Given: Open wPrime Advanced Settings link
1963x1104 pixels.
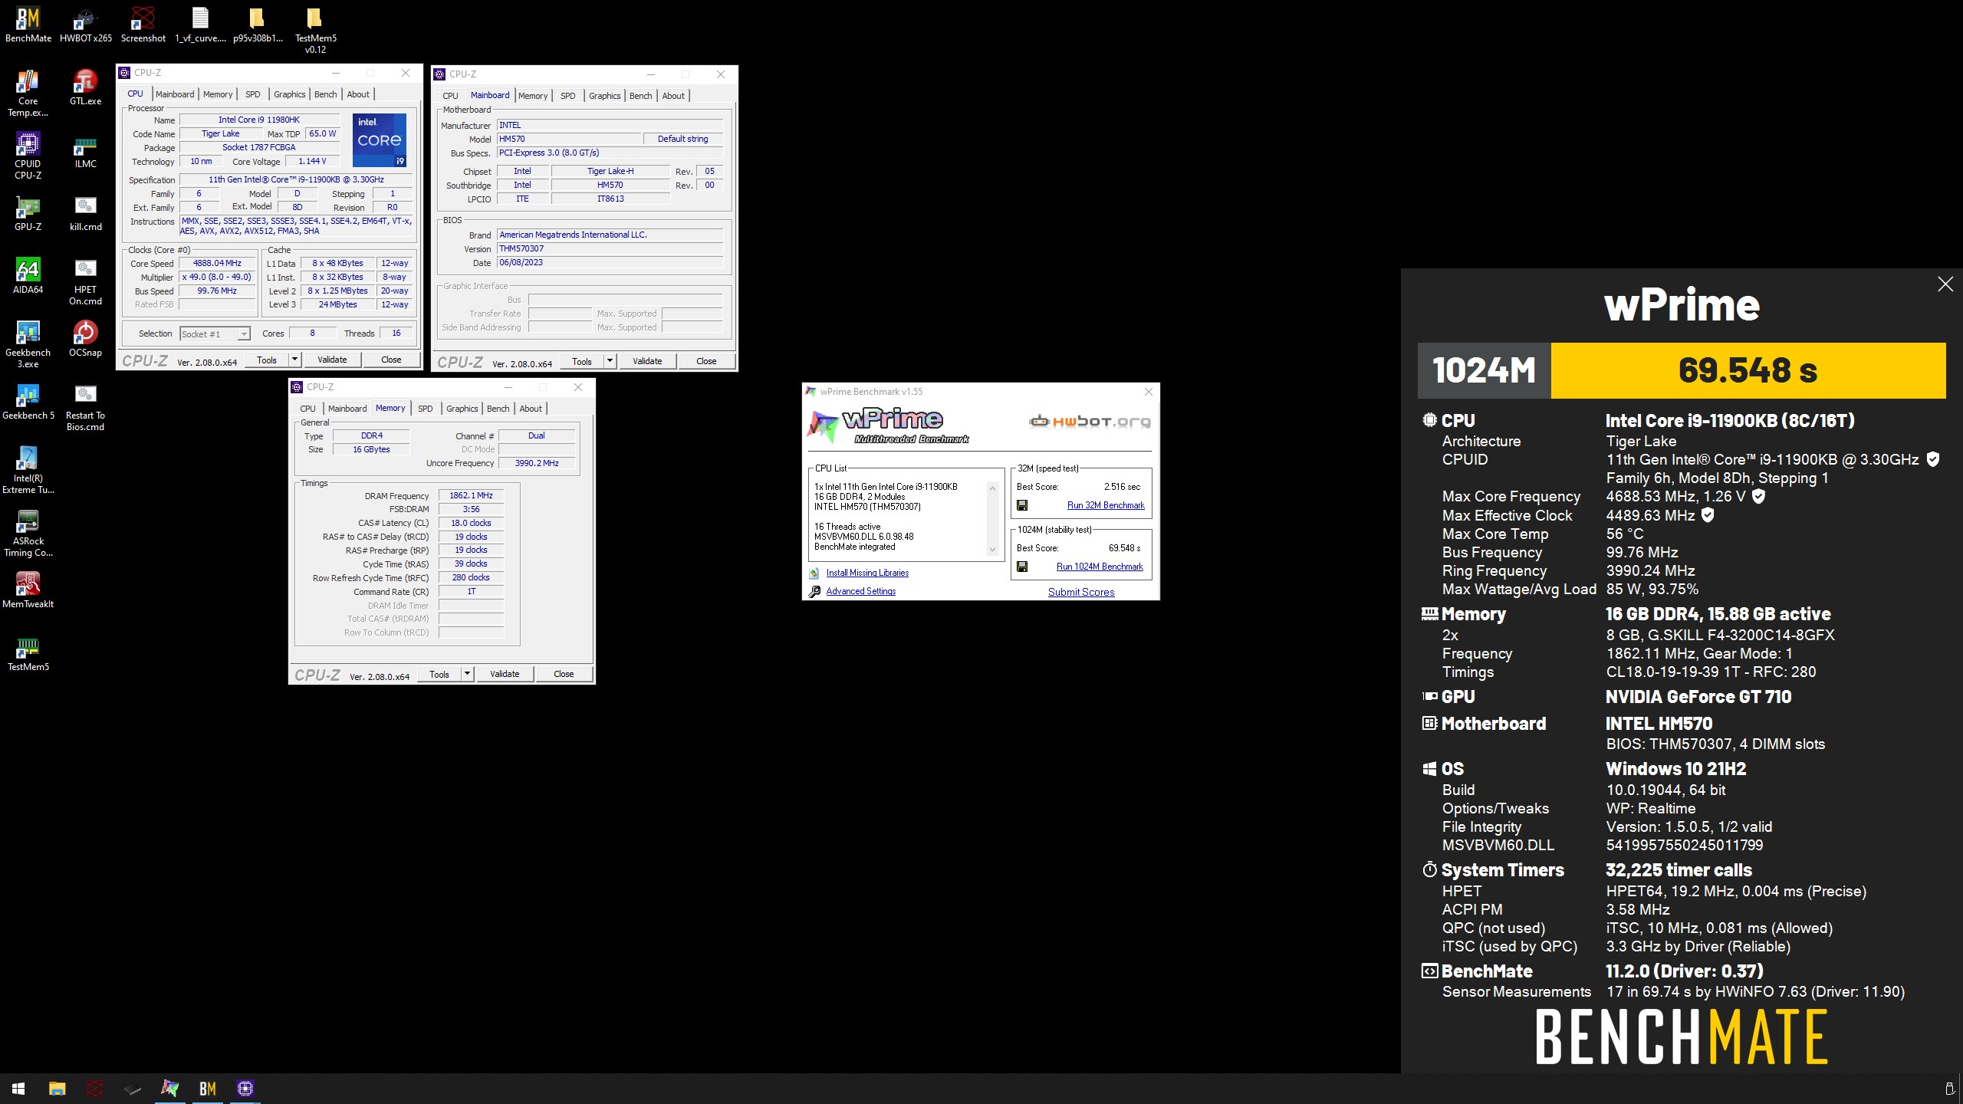Looking at the screenshot, I should tap(860, 591).
